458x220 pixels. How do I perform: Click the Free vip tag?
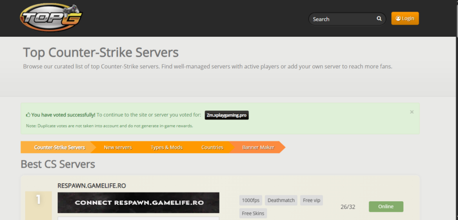[x=312, y=200]
